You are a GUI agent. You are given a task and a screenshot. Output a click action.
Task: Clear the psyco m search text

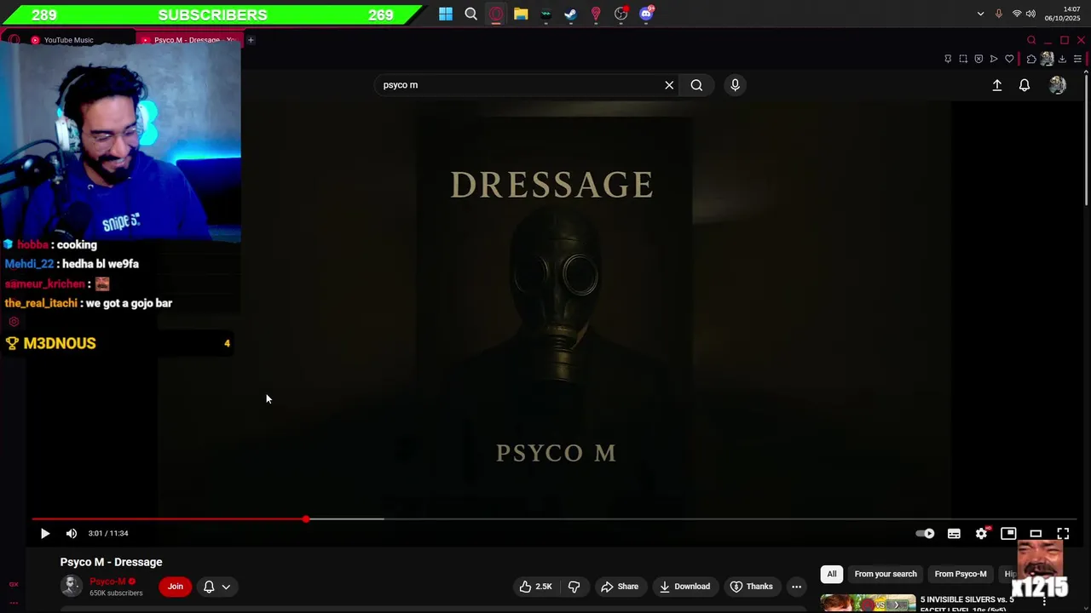point(669,85)
